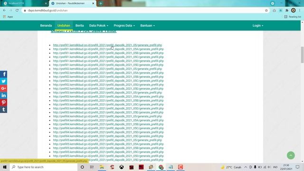Screen dimensions: 304x171
Task: Open the Windows Start menu
Action: [x=5, y=167]
